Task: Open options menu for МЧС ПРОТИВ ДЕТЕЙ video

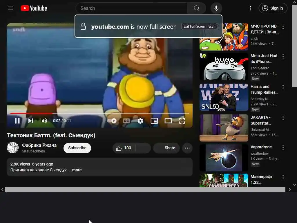Action: pyautogui.click(x=283, y=27)
